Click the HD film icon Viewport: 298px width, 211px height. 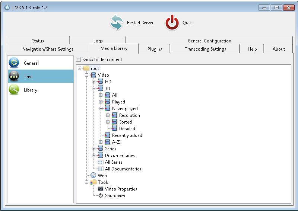click(x=100, y=81)
